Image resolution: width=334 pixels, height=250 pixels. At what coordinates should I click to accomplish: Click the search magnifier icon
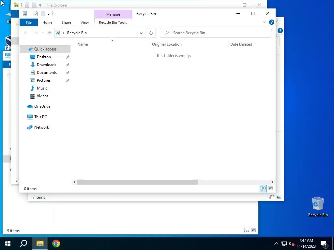167,33
